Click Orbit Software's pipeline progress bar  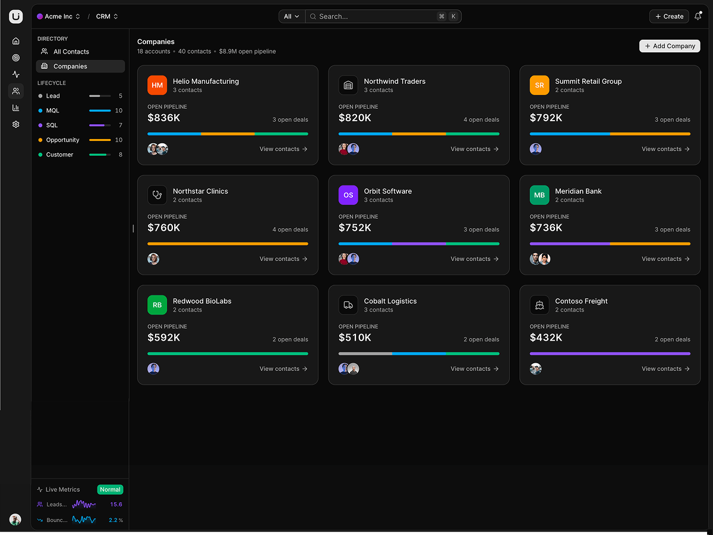point(419,244)
